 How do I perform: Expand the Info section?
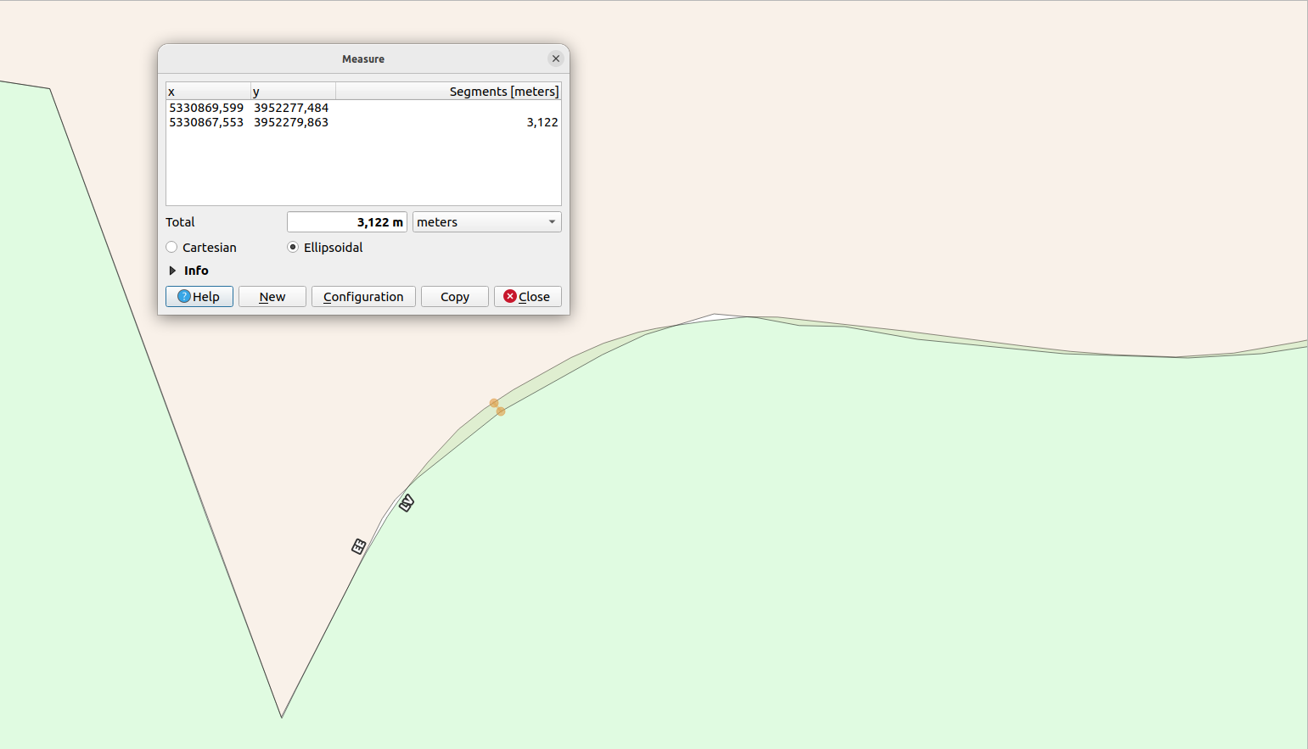[x=172, y=271]
